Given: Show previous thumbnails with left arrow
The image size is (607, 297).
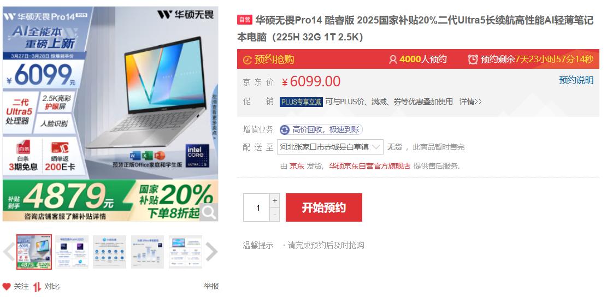Looking at the screenshot, I should 9,252.
